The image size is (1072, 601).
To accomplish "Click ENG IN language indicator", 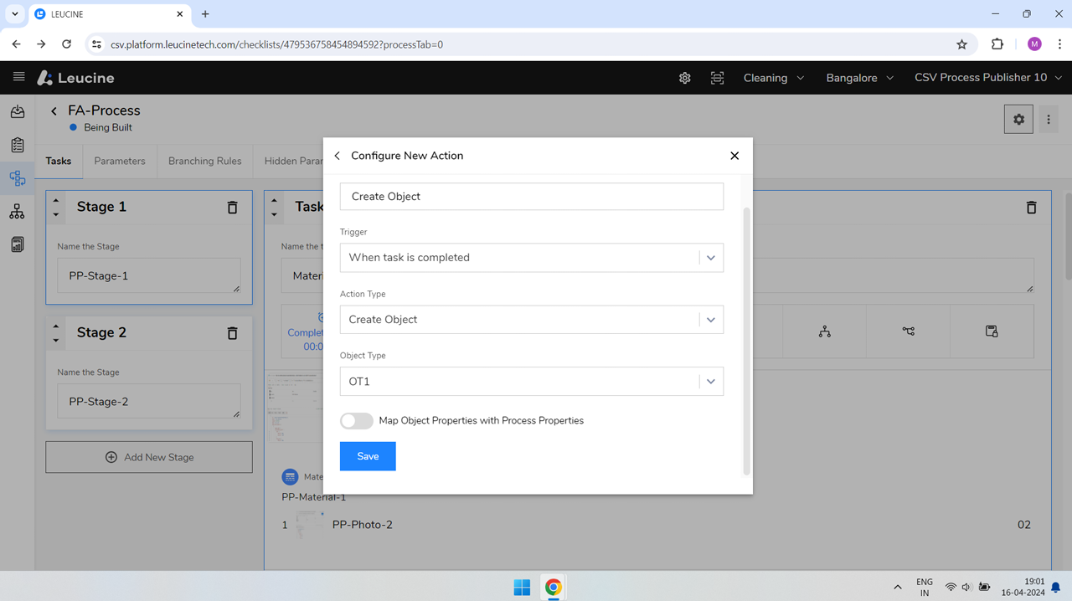I will (x=925, y=587).
